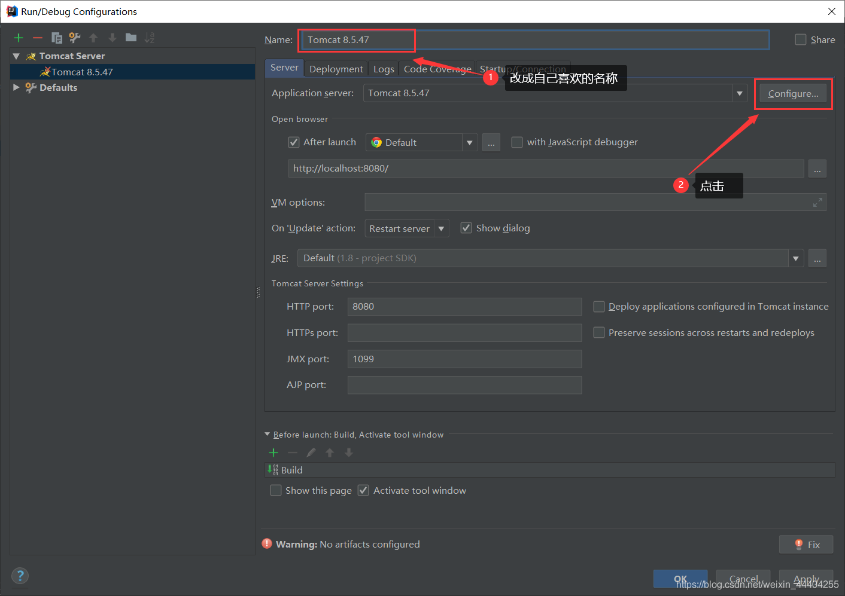Uncheck the Activate tool window checkbox
Image resolution: width=845 pixels, height=596 pixels.
point(363,490)
